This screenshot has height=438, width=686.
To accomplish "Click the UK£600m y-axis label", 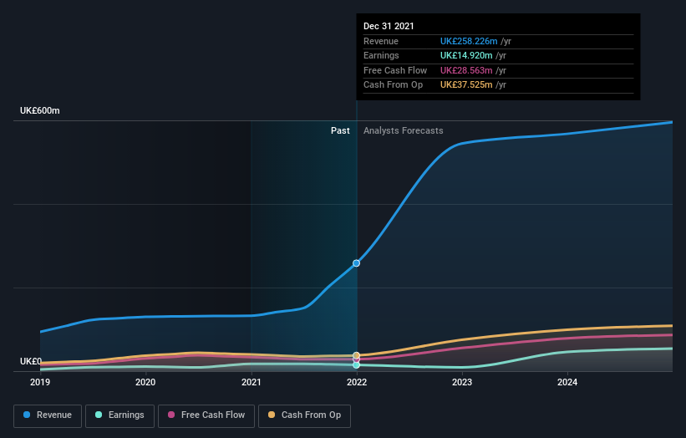I will pyautogui.click(x=40, y=110).
